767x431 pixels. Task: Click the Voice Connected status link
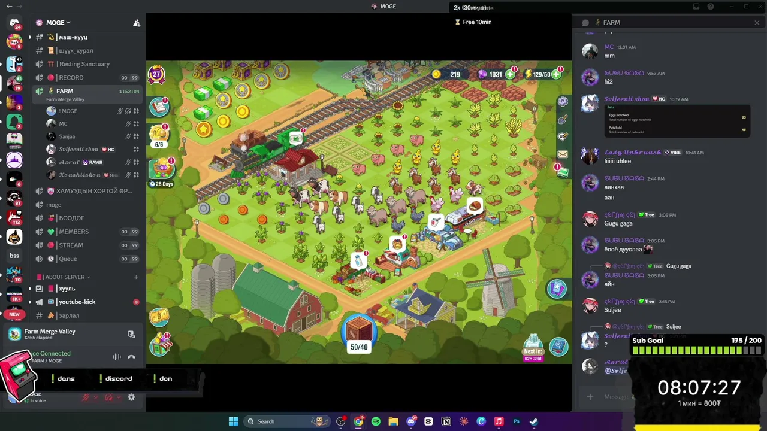(50, 353)
